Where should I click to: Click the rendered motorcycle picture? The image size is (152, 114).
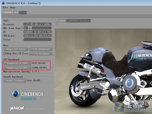coord(103,71)
